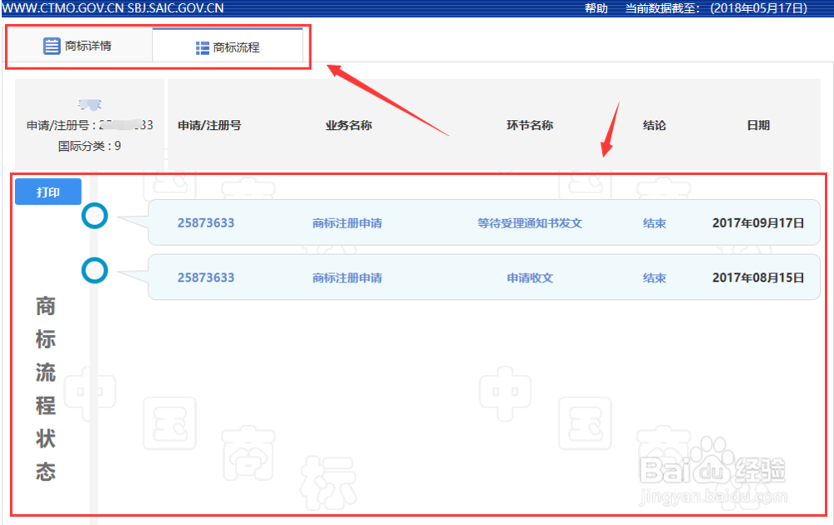Click the 商标流程 tab grid icon
Screen dimensions: 834x525
tap(201, 47)
